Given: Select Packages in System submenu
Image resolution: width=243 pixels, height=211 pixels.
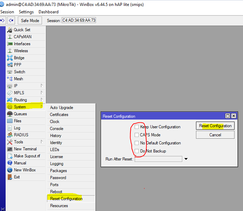Looking at the screenshot, I should click(71, 171).
